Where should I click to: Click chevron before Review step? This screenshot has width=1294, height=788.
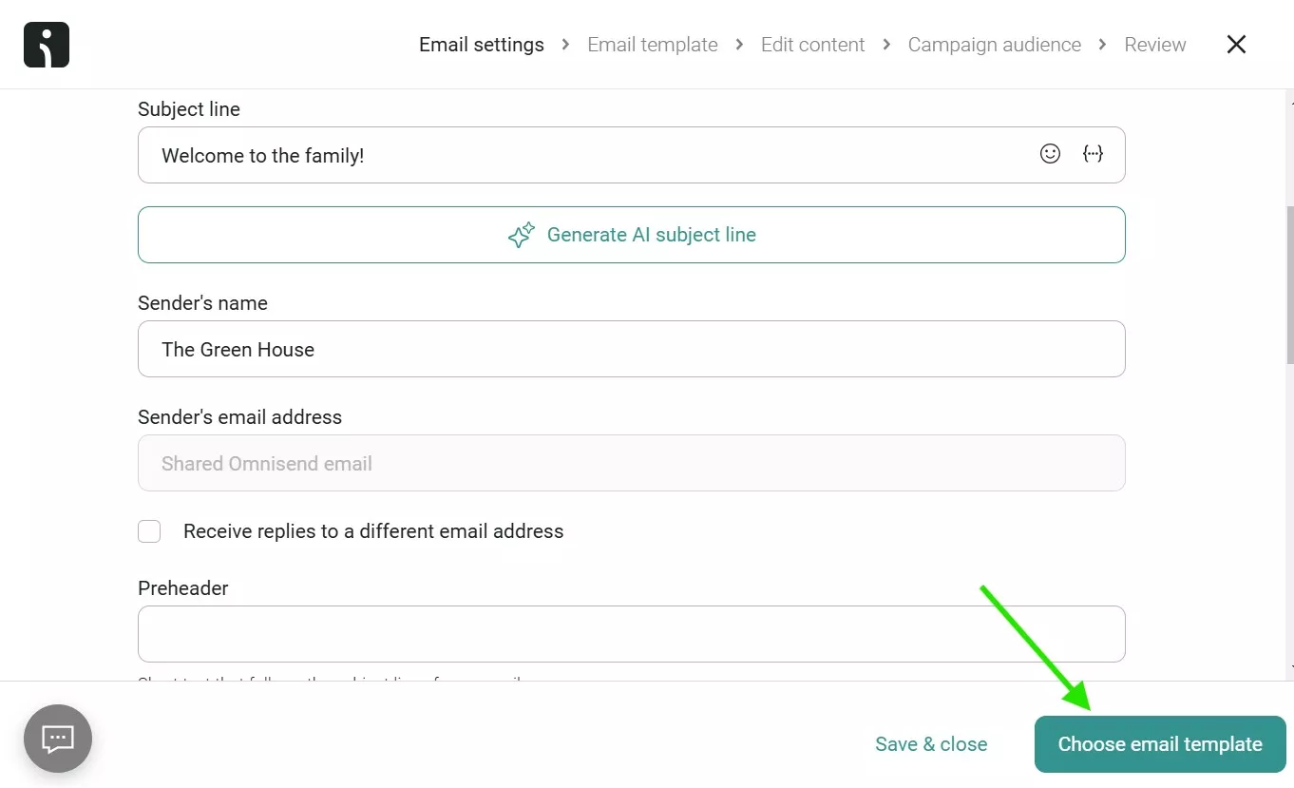click(1103, 45)
